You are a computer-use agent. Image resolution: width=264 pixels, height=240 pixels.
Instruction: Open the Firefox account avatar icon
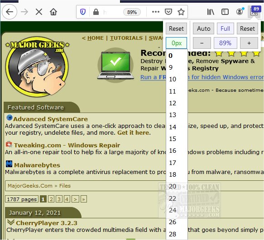240,12
